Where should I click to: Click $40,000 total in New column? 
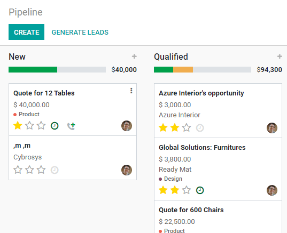124,69
